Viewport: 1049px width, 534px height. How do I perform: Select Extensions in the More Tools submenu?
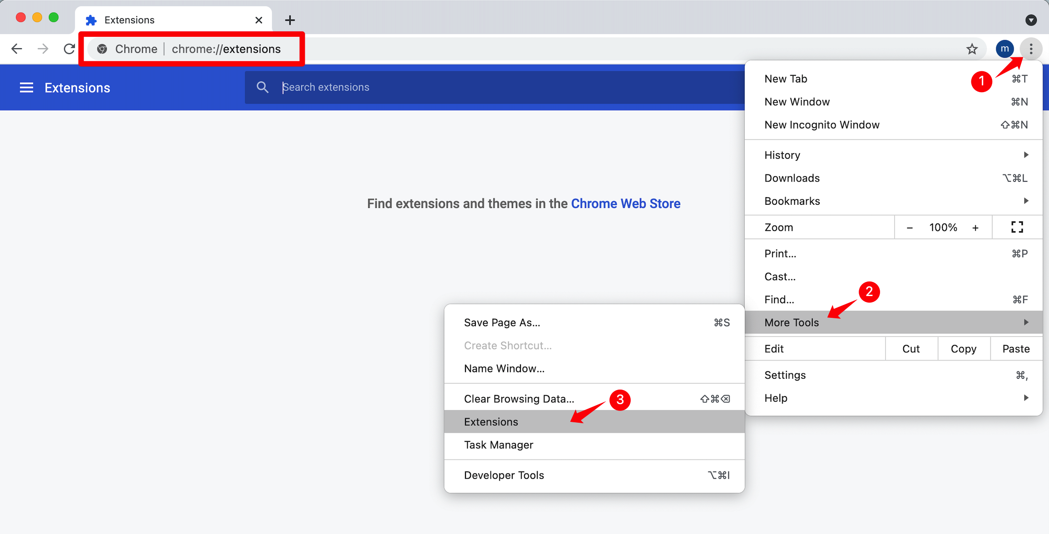pos(594,422)
